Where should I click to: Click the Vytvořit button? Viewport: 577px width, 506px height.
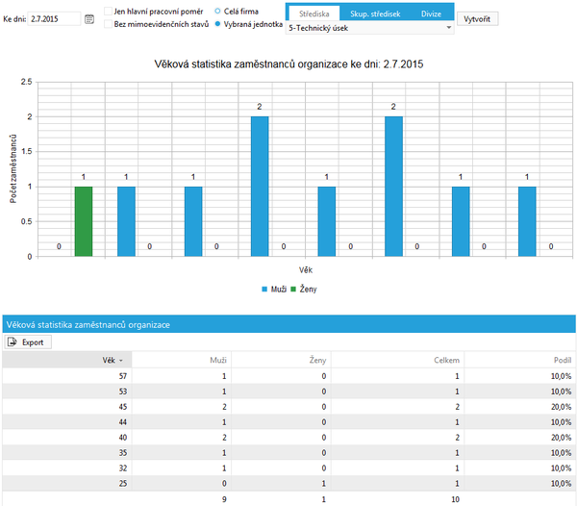pyautogui.click(x=477, y=19)
